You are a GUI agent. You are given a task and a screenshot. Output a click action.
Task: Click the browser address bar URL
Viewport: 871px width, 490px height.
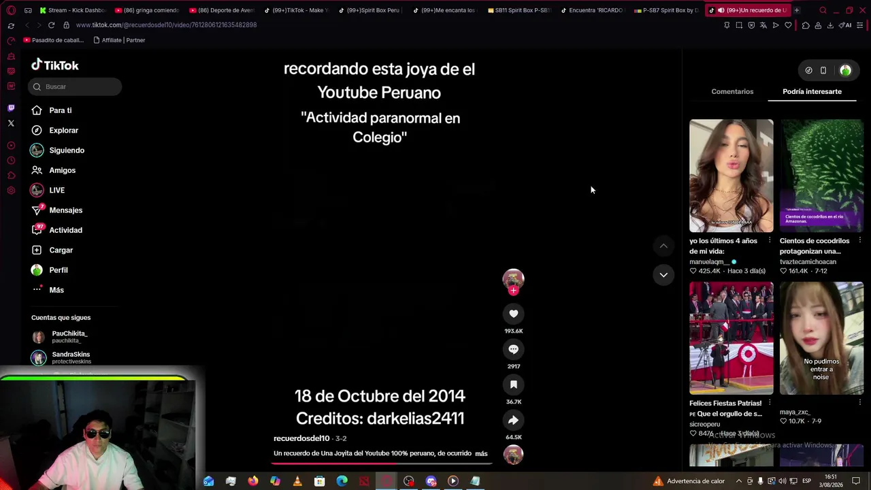(166, 25)
